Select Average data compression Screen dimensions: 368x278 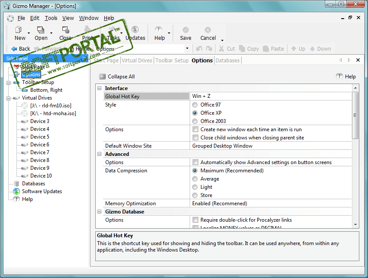195,179
